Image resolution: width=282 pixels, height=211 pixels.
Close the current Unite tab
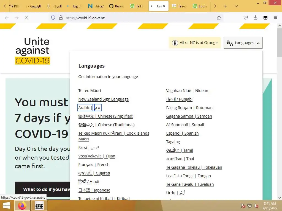[164, 6]
